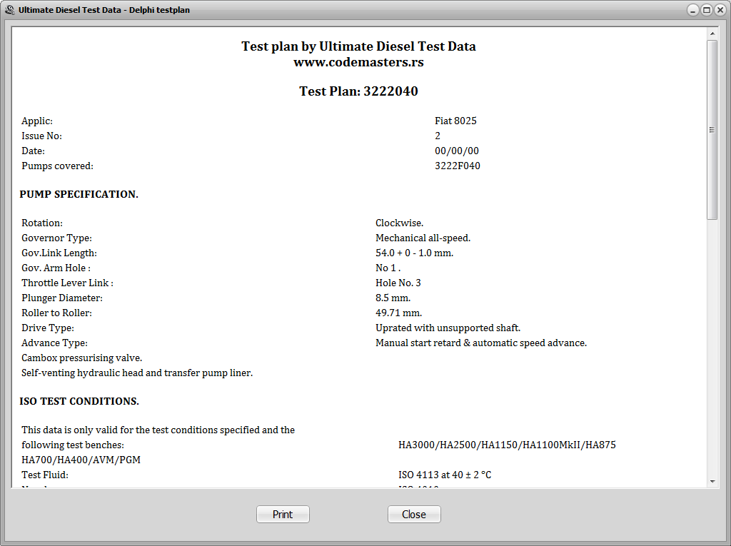
Task: Click the 'Plunger Diameter:' label
Action: tap(62, 298)
